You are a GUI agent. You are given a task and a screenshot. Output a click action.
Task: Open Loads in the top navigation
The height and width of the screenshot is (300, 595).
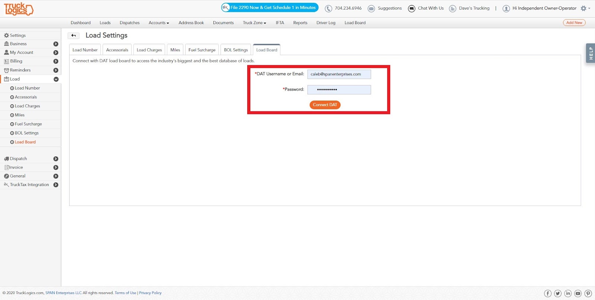coord(105,23)
